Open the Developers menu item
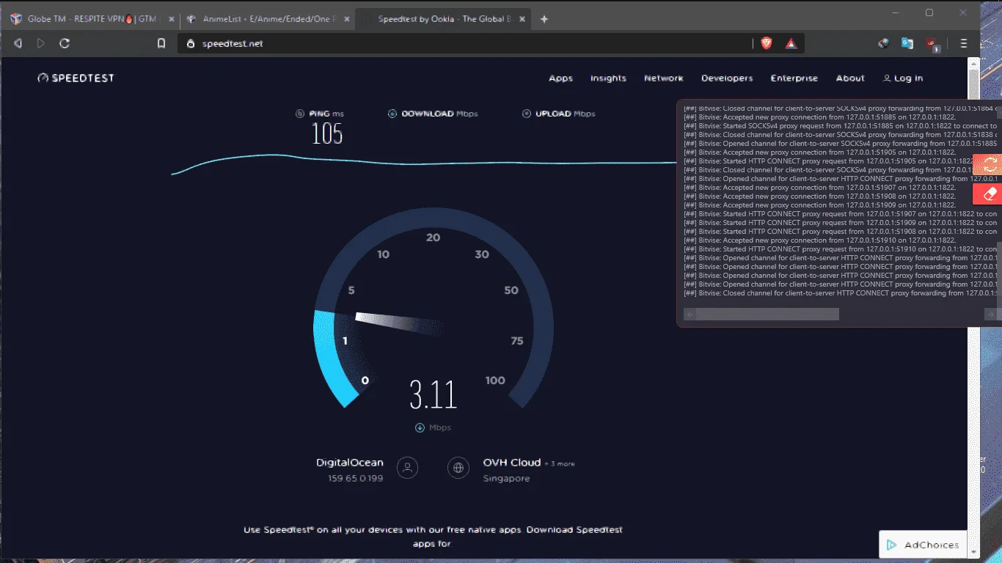1002x563 pixels. tap(727, 78)
